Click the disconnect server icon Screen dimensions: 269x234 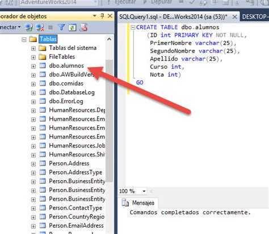40,28
